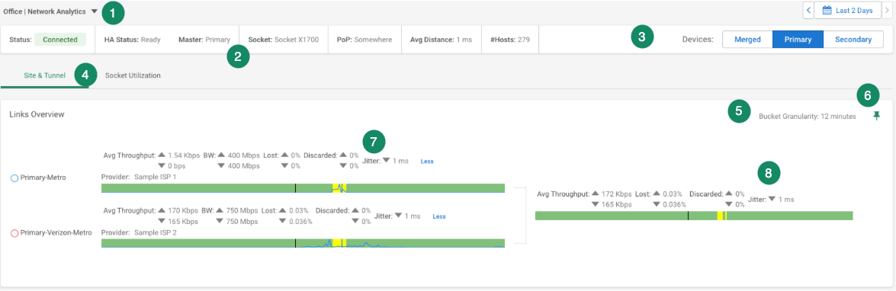Click the Connected status badge
This screenshot has height=291, width=896.
pyautogui.click(x=60, y=40)
